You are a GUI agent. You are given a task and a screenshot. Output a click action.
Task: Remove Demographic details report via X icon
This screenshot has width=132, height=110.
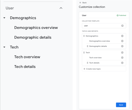pyautogui.click(x=122, y=46)
